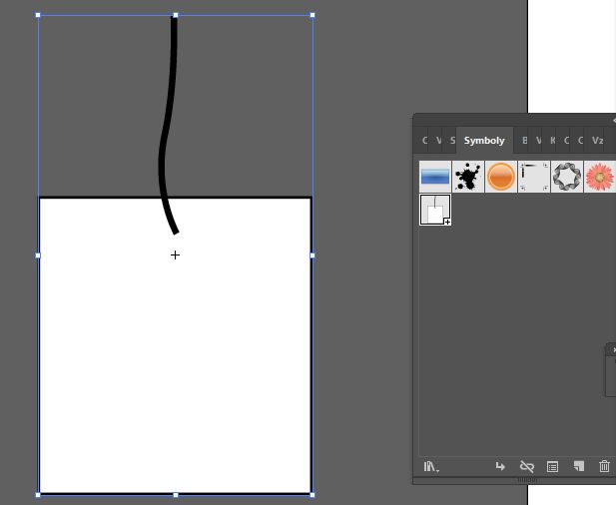The height and width of the screenshot is (505, 616).
Task: Select the corner registration marks symbol
Action: click(x=534, y=177)
